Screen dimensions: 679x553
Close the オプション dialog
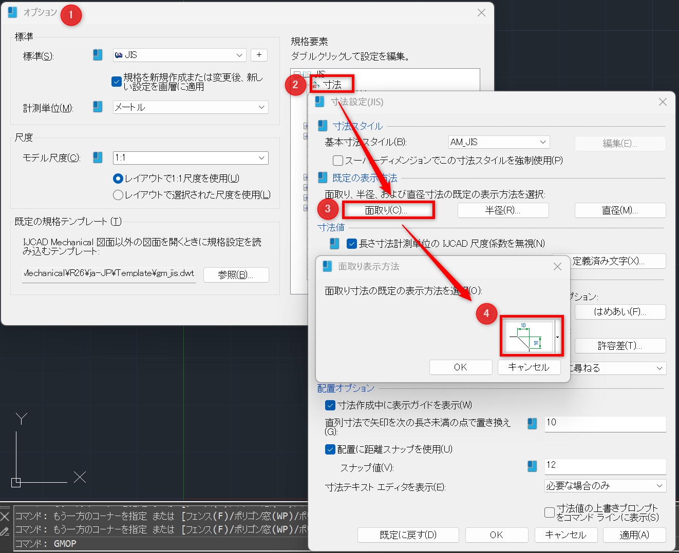coord(481,13)
